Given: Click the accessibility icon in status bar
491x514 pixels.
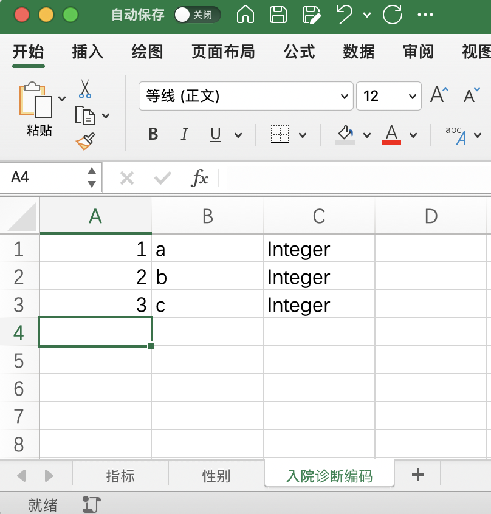Looking at the screenshot, I should [x=91, y=504].
